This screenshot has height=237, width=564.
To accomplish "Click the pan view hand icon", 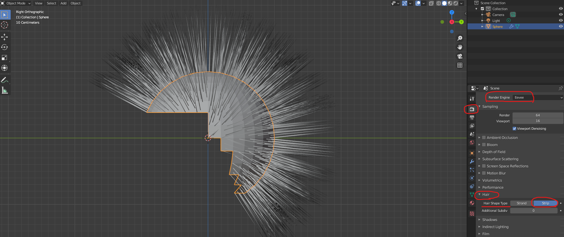I will pyautogui.click(x=460, y=47).
